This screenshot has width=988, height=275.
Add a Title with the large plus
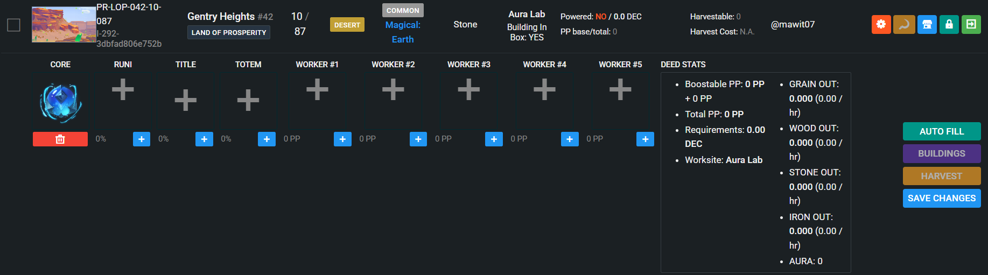pos(185,100)
